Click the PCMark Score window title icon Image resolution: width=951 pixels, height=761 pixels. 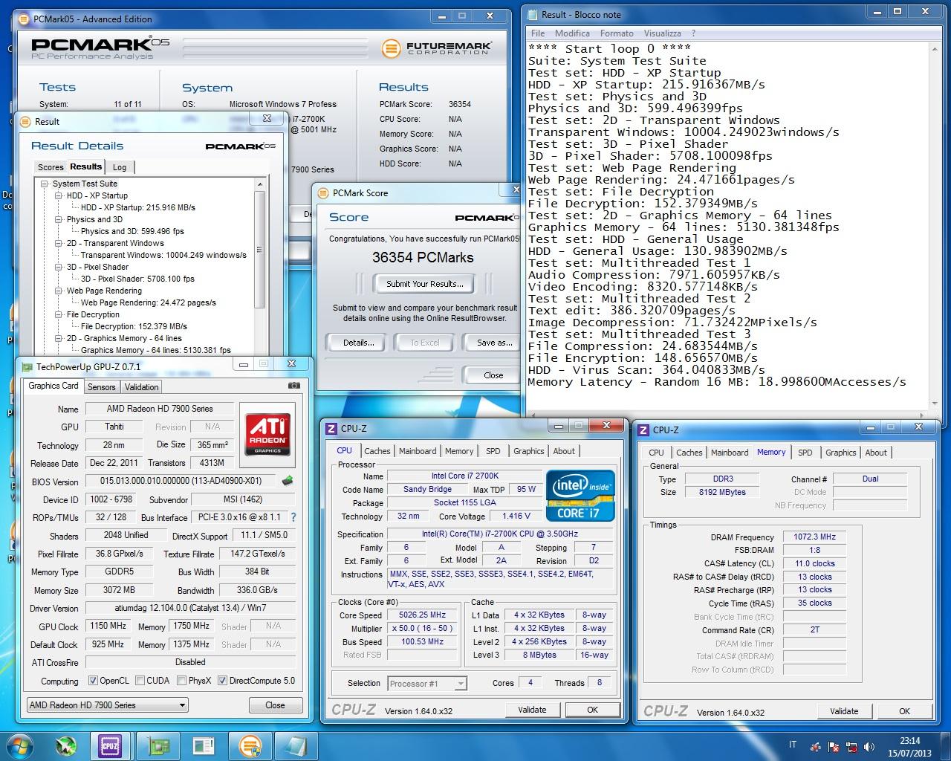[323, 192]
